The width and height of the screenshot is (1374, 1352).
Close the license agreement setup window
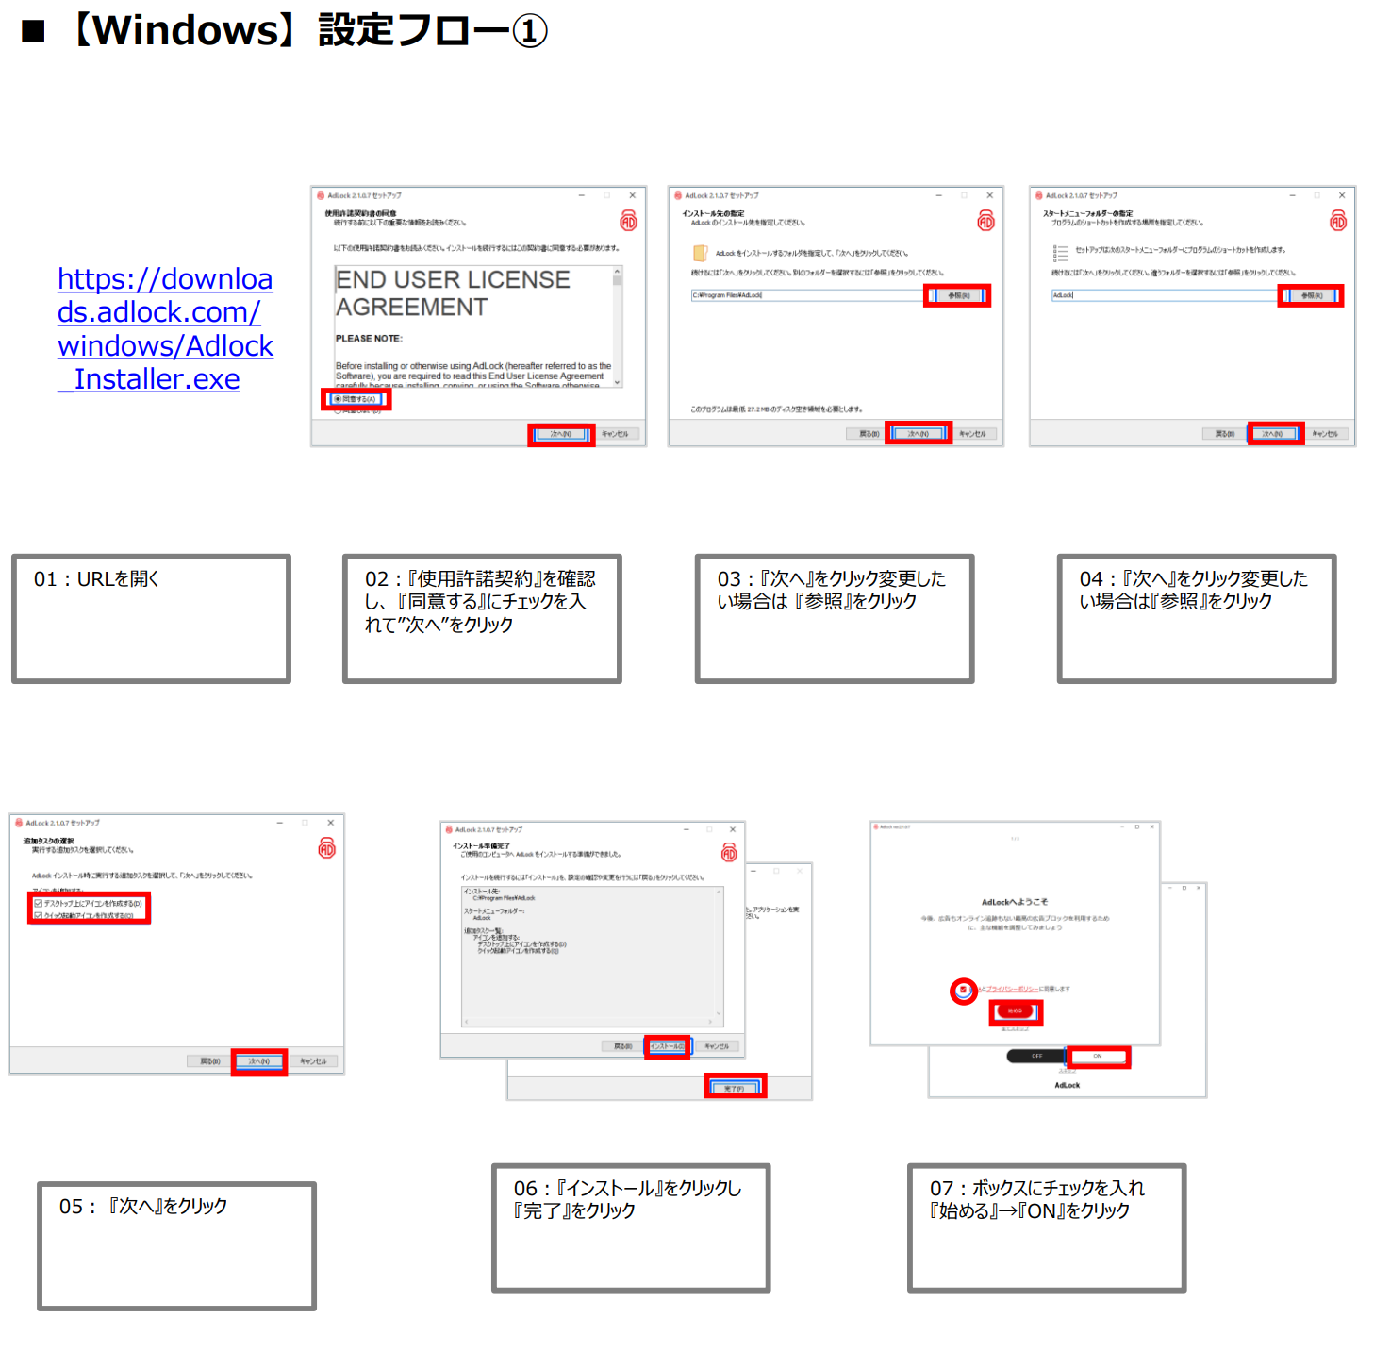point(632,195)
